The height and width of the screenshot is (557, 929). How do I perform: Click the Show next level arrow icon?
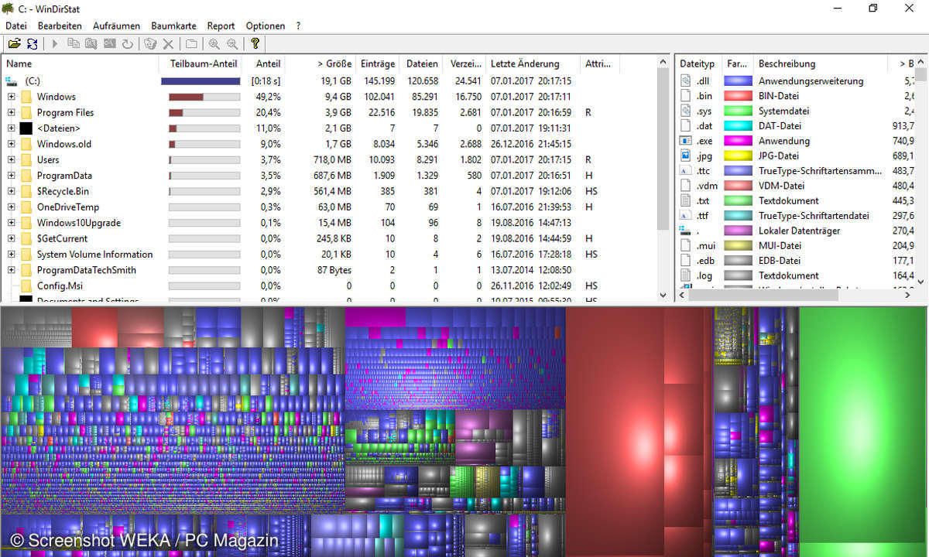coord(55,44)
